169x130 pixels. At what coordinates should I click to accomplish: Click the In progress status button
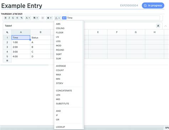click(153, 5)
